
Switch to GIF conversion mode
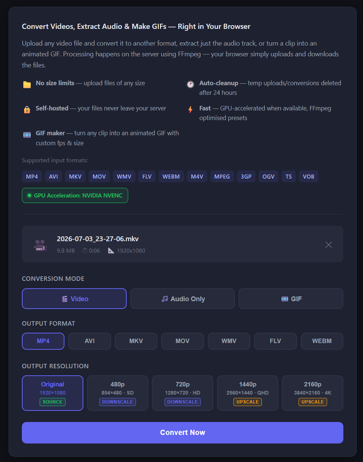(x=291, y=299)
